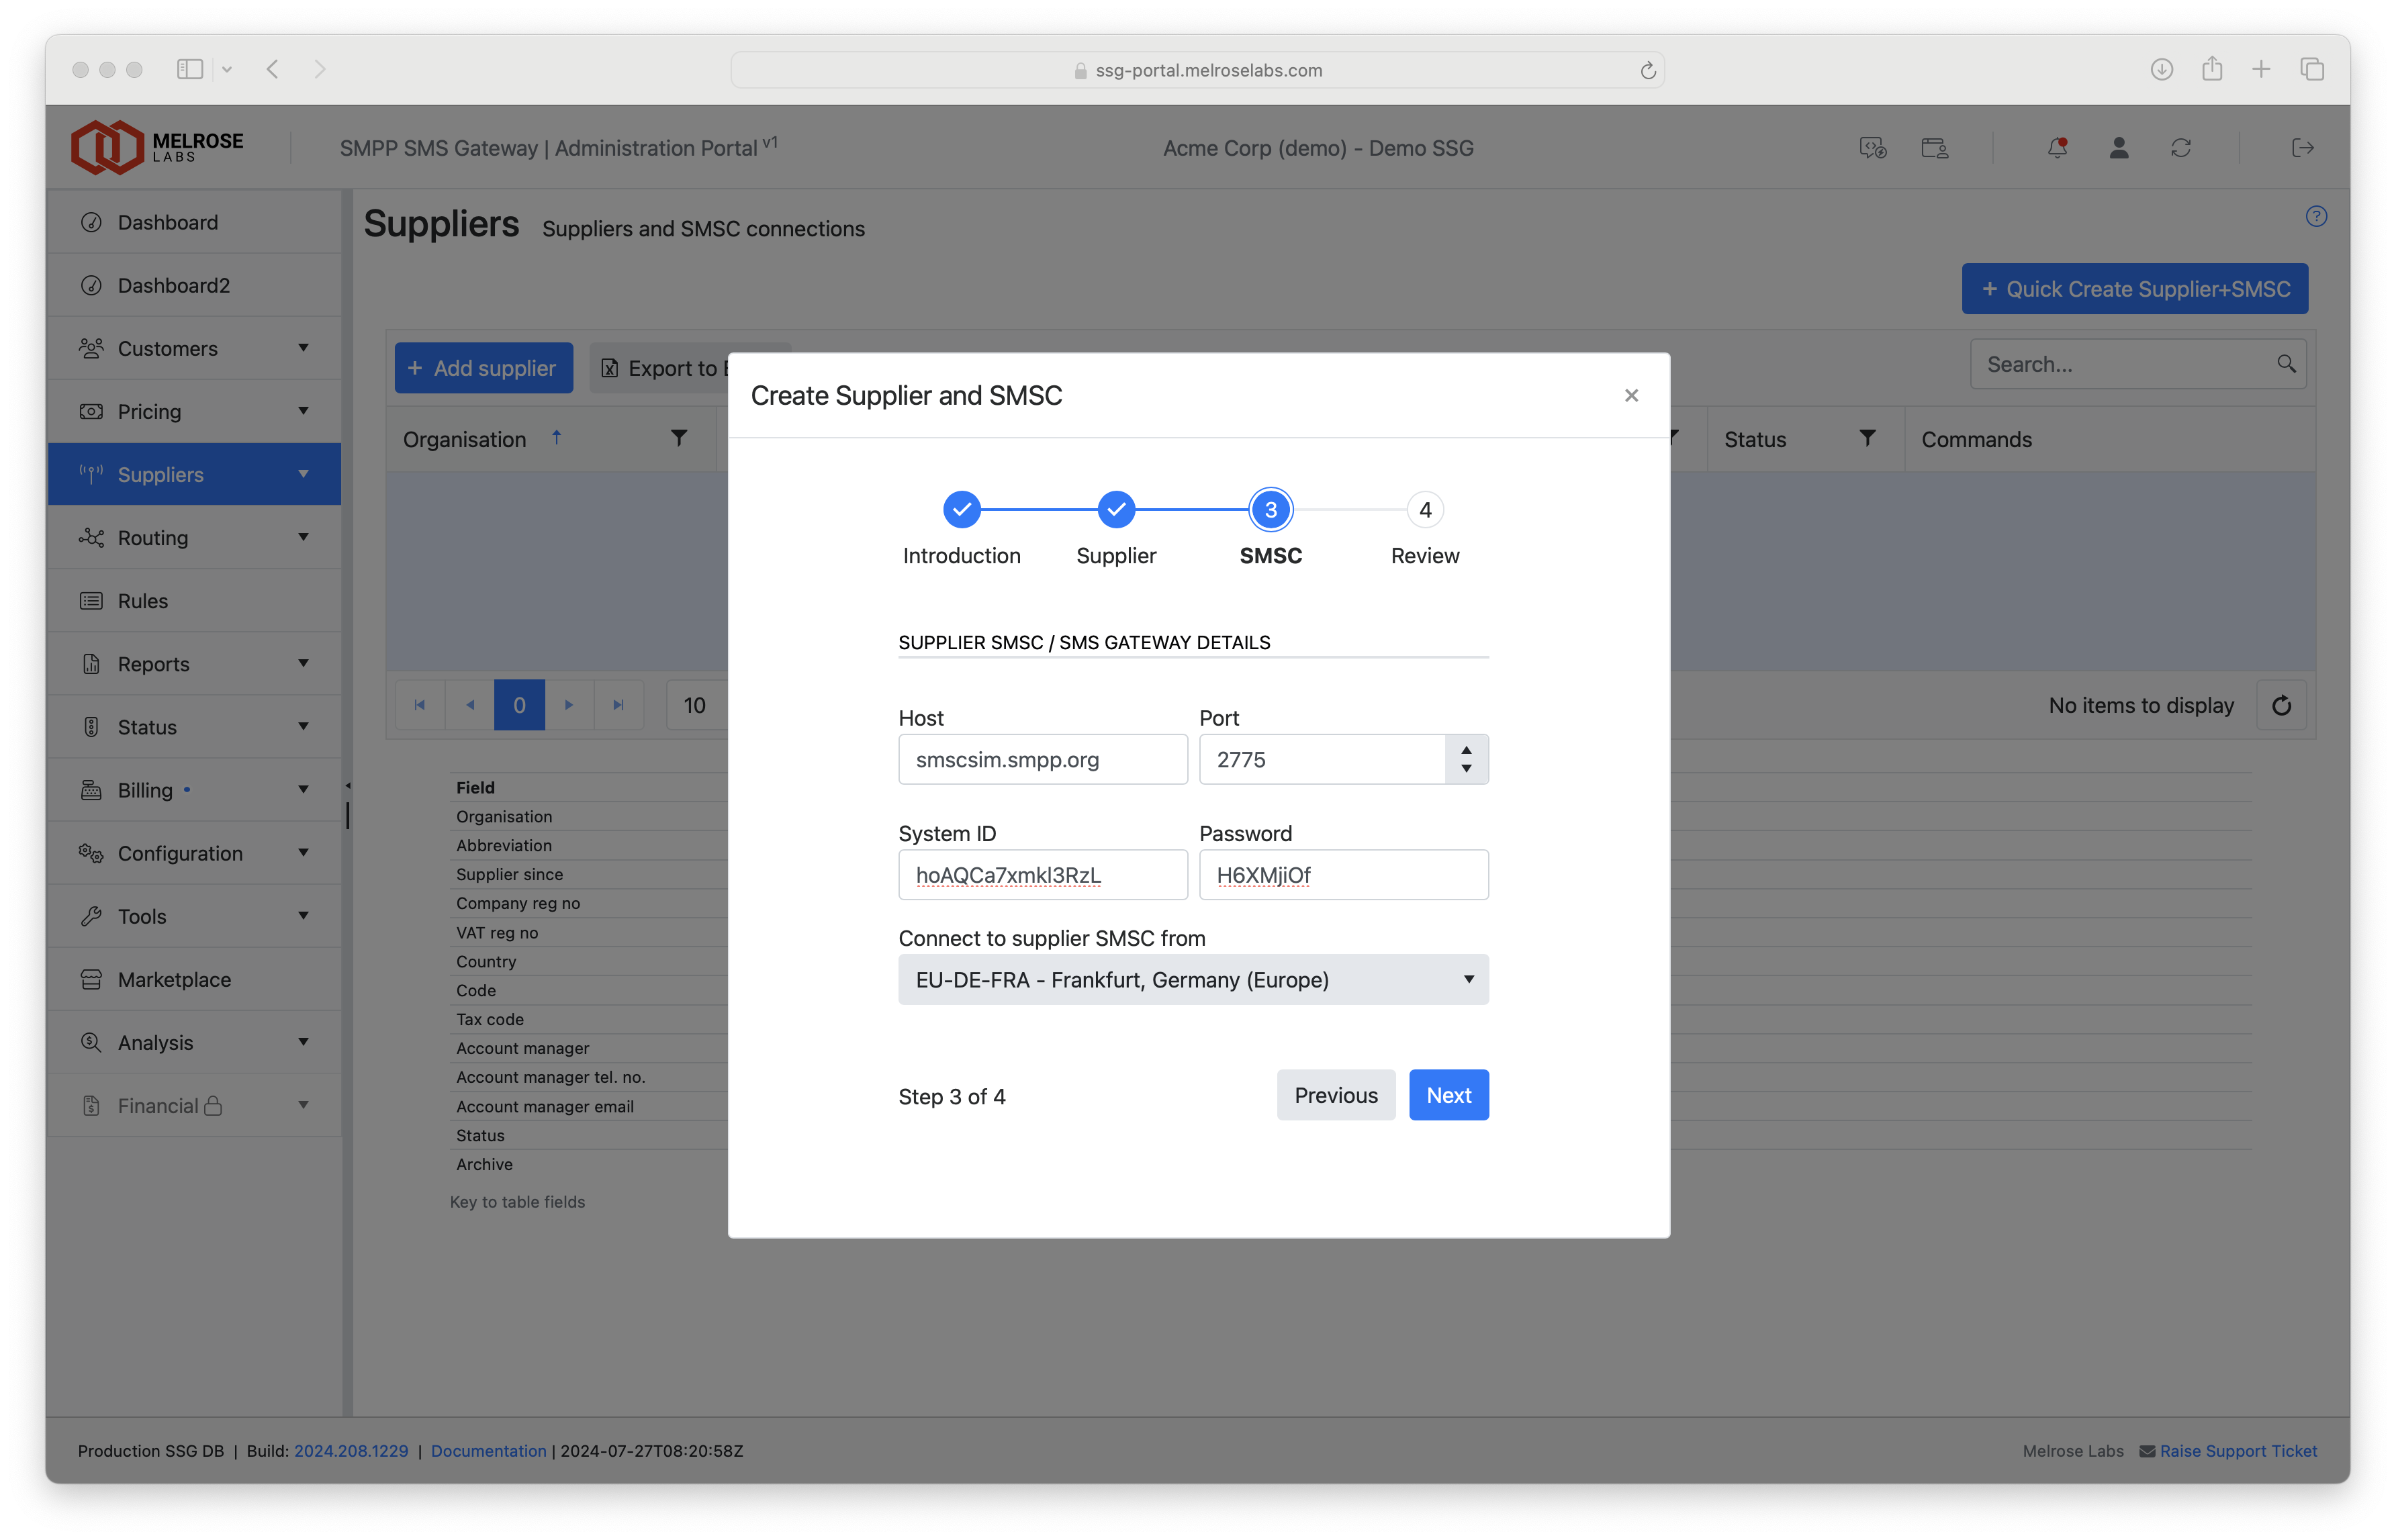Click the chat settings header icon
Viewport: 2396px width, 1540px height.
(x=1872, y=148)
